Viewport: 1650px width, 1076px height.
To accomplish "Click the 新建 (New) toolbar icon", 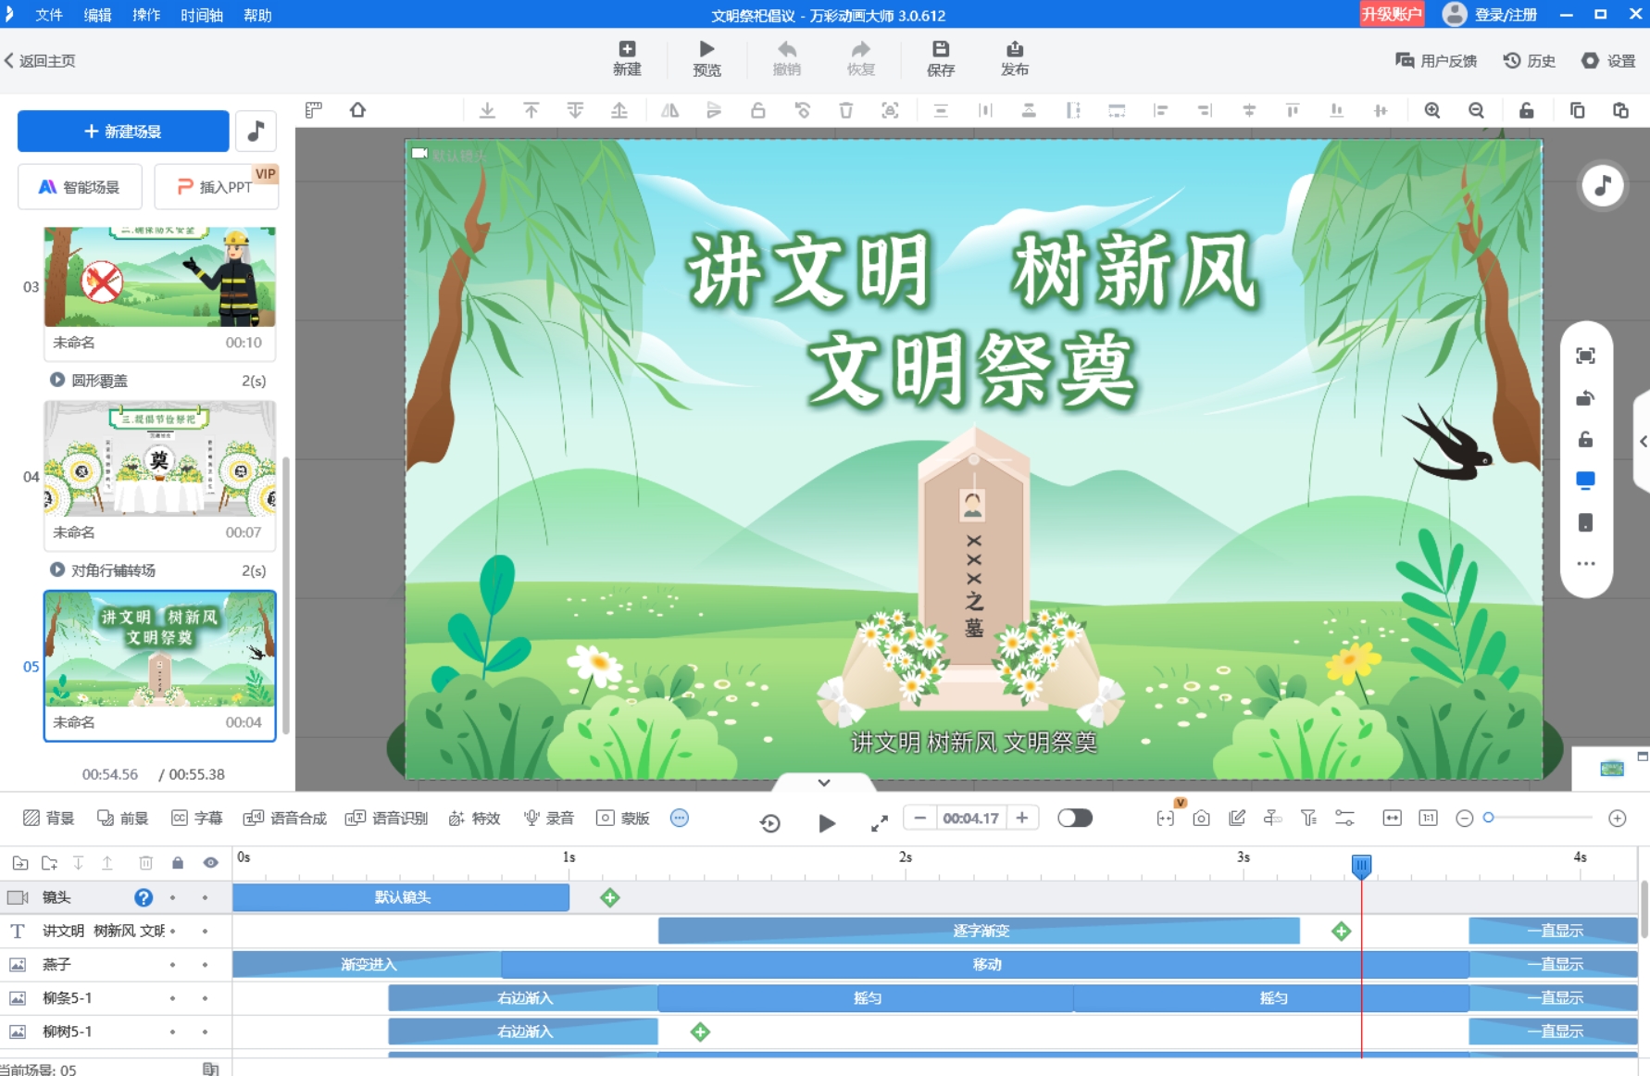I will tap(627, 58).
